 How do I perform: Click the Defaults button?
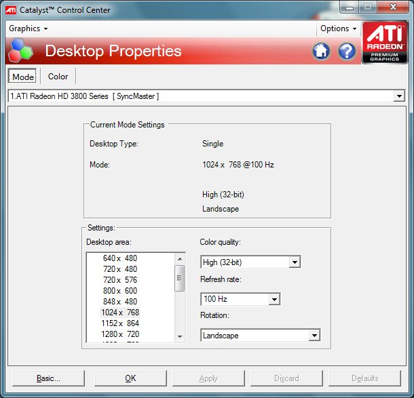tap(364, 378)
